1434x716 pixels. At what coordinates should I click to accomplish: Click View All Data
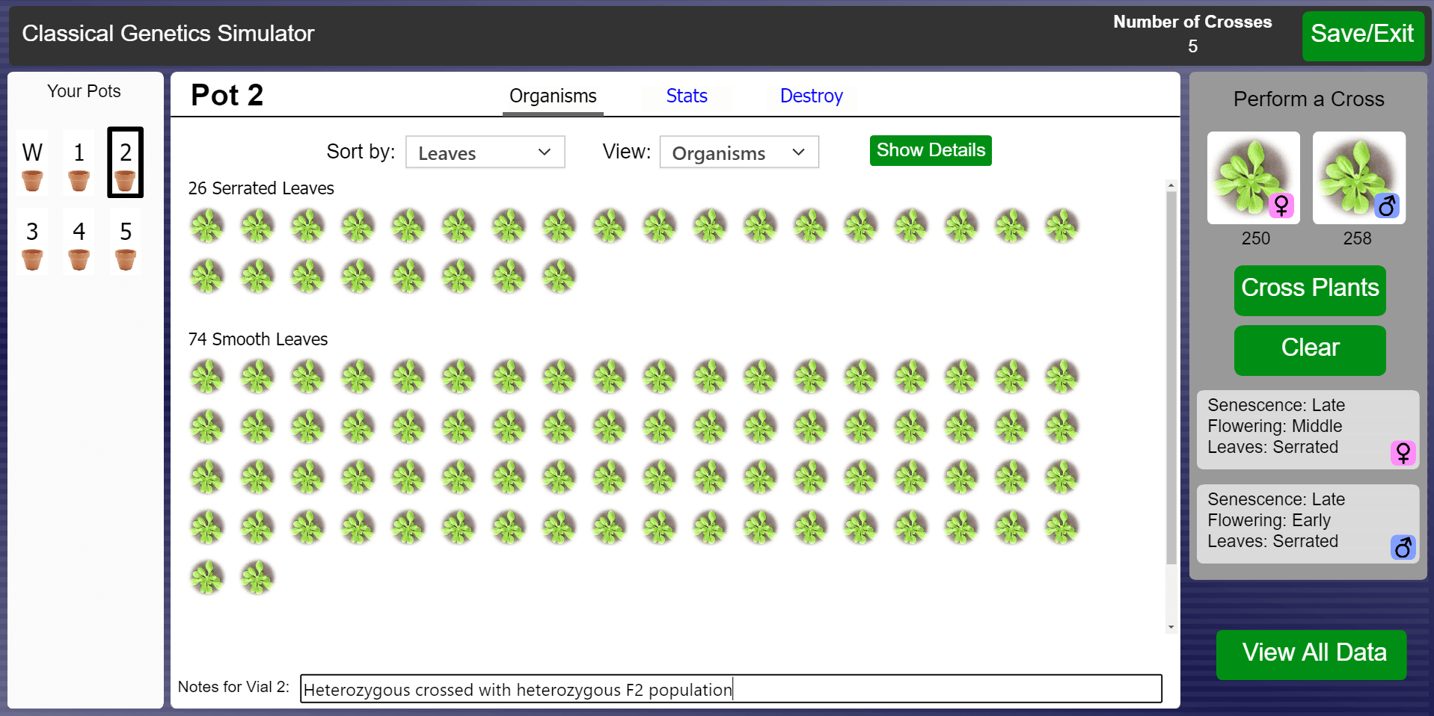tap(1311, 652)
